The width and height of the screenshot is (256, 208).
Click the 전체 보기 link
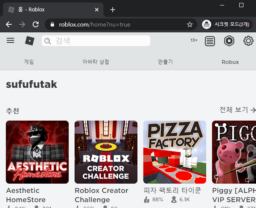[x=238, y=110]
